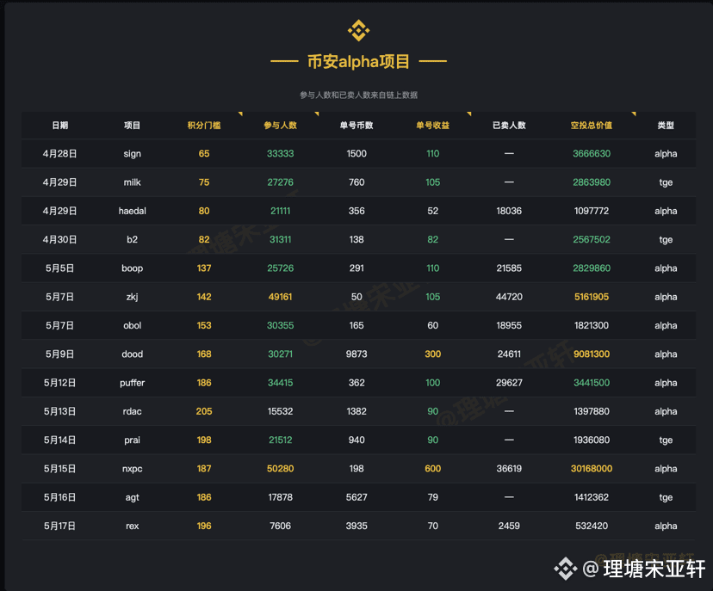This screenshot has height=591, width=713.
Task: Click sold count 21585
Action: click(509, 268)
